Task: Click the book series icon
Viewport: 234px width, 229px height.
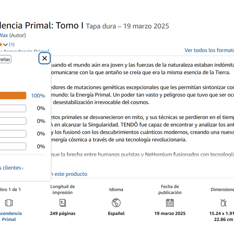Action: (9, 203)
